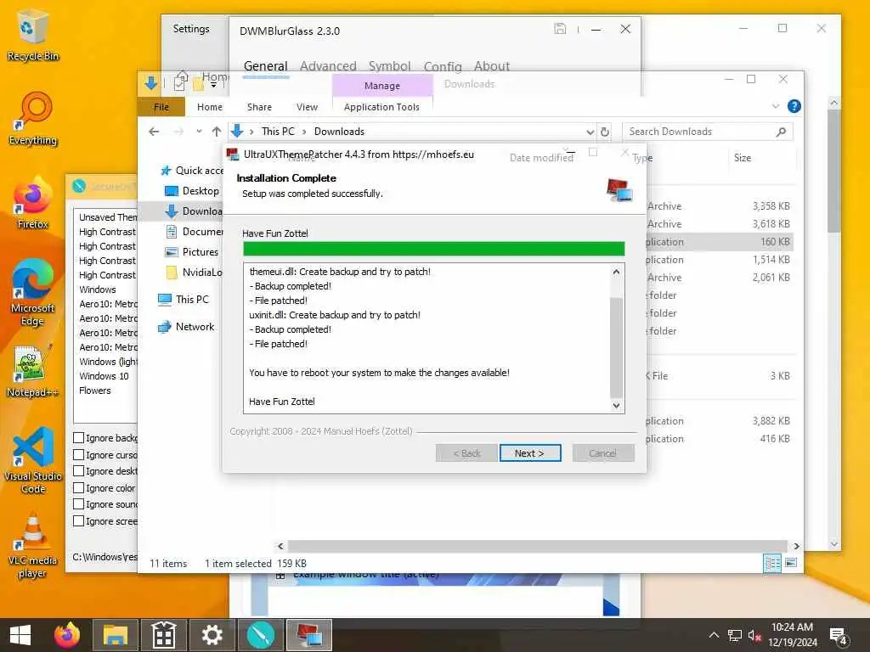This screenshot has width=870, height=652.
Task: Click the Explorer back arrow
Action: tap(155, 132)
